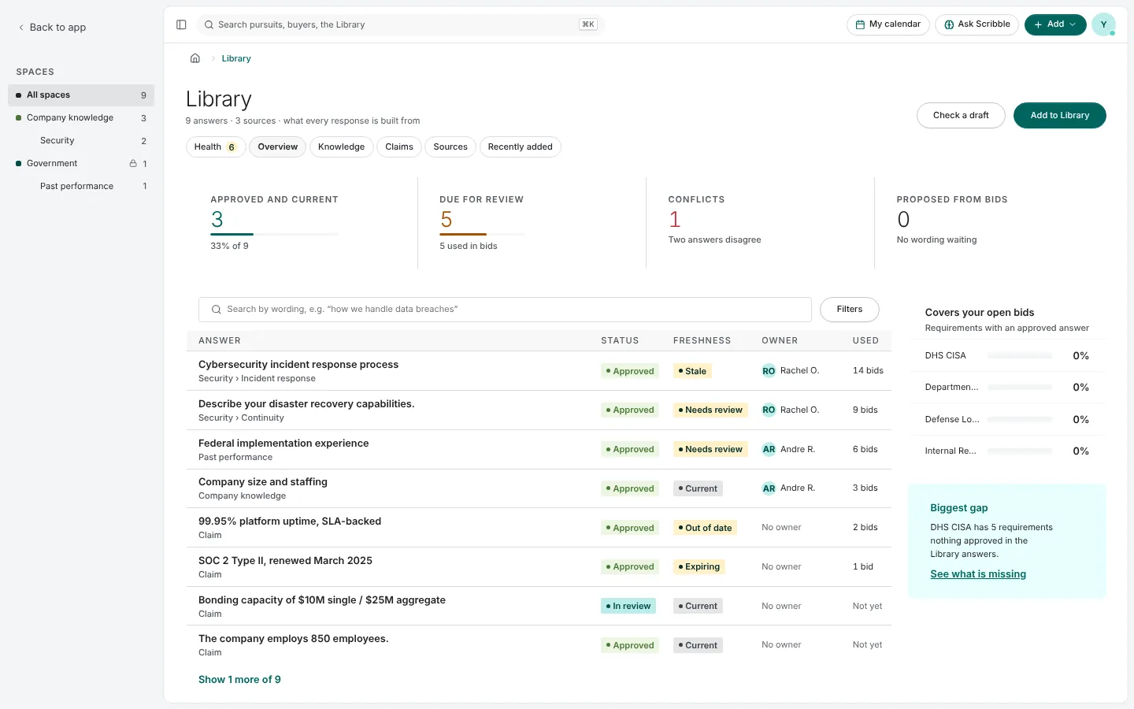This screenshot has height=709, width=1134.
Task: Switch to the Overview tab
Action: pyautogui.click(x=277, y=147)
